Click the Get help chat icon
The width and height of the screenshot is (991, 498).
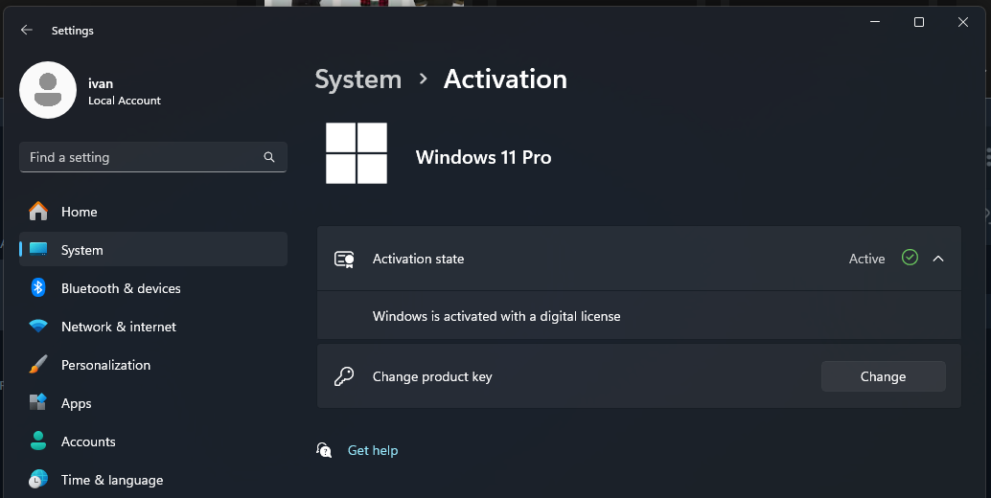(x=324, y=450)
